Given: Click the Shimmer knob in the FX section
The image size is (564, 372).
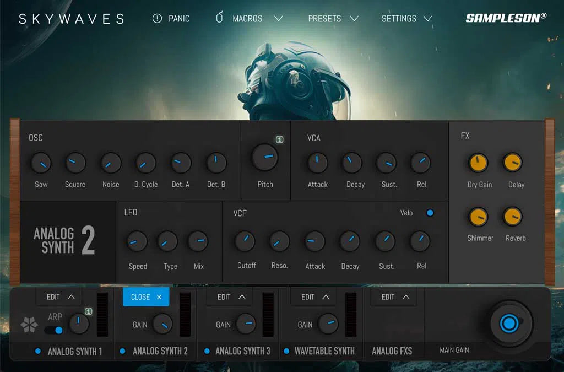Looking at the screenshot, I should pos(478,217).
